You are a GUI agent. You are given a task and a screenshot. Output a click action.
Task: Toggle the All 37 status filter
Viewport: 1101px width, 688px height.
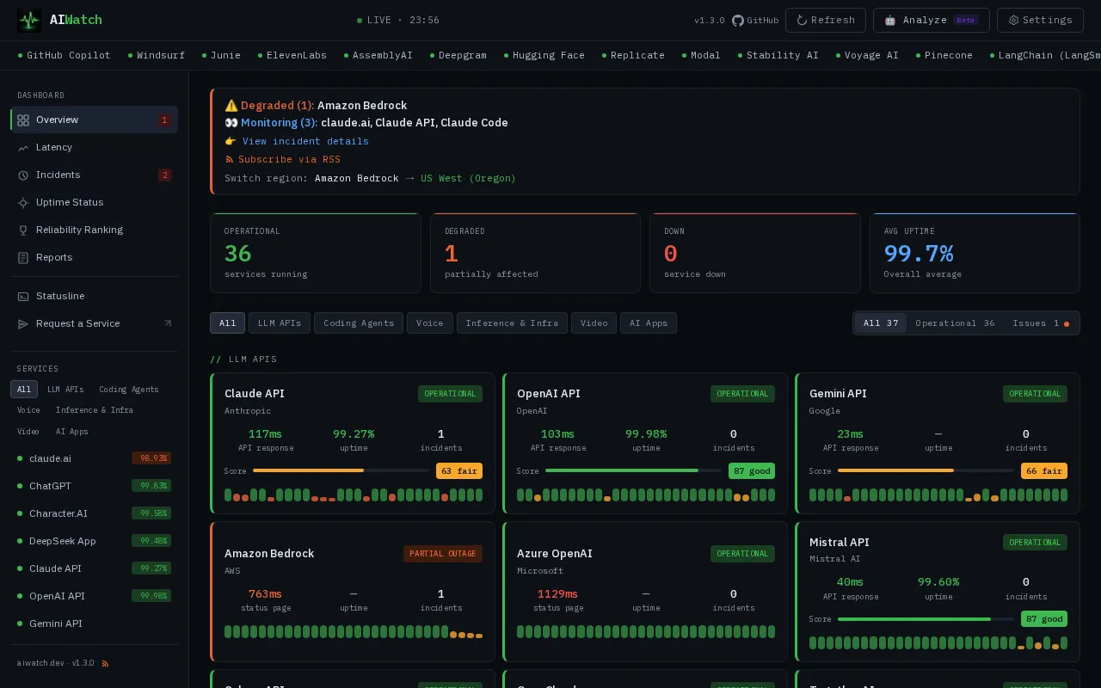[881, 323]
